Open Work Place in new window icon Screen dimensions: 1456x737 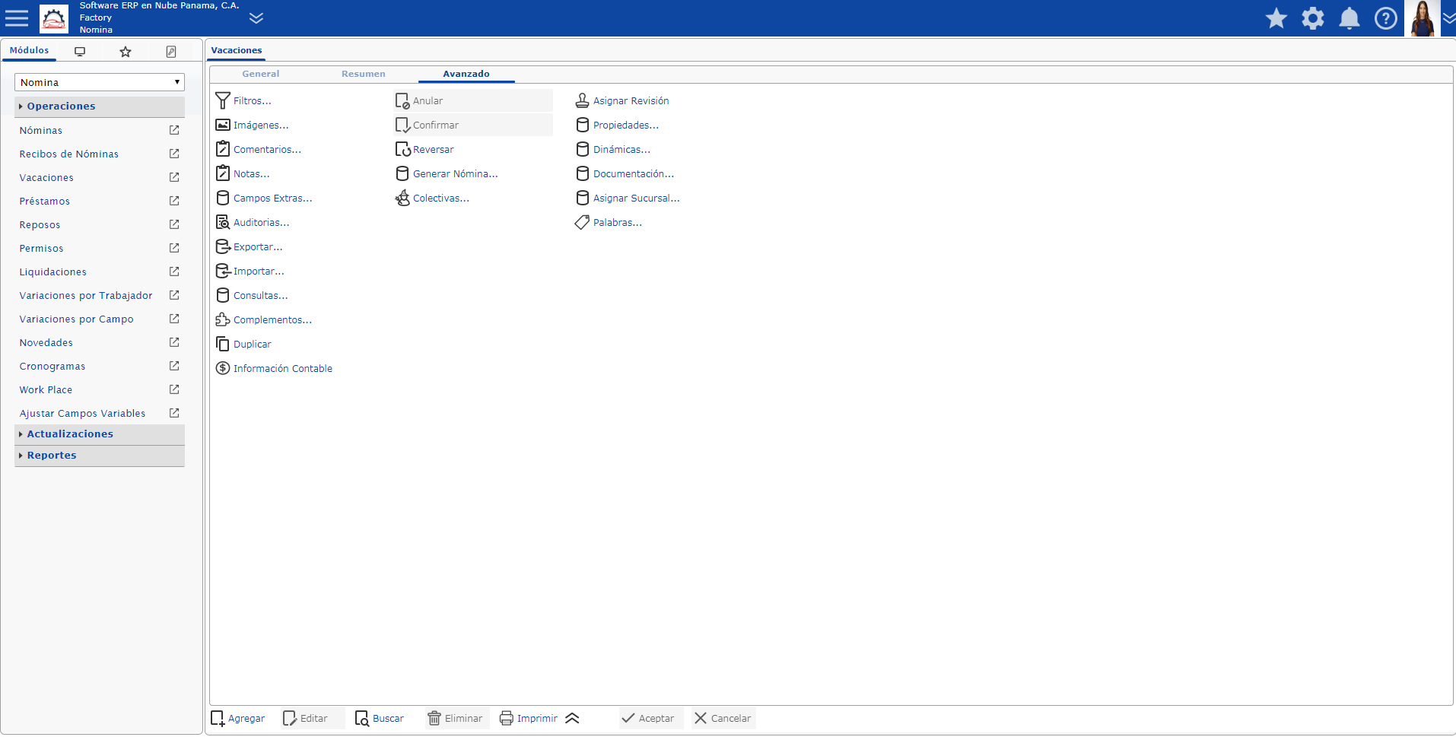coord(174,389)
